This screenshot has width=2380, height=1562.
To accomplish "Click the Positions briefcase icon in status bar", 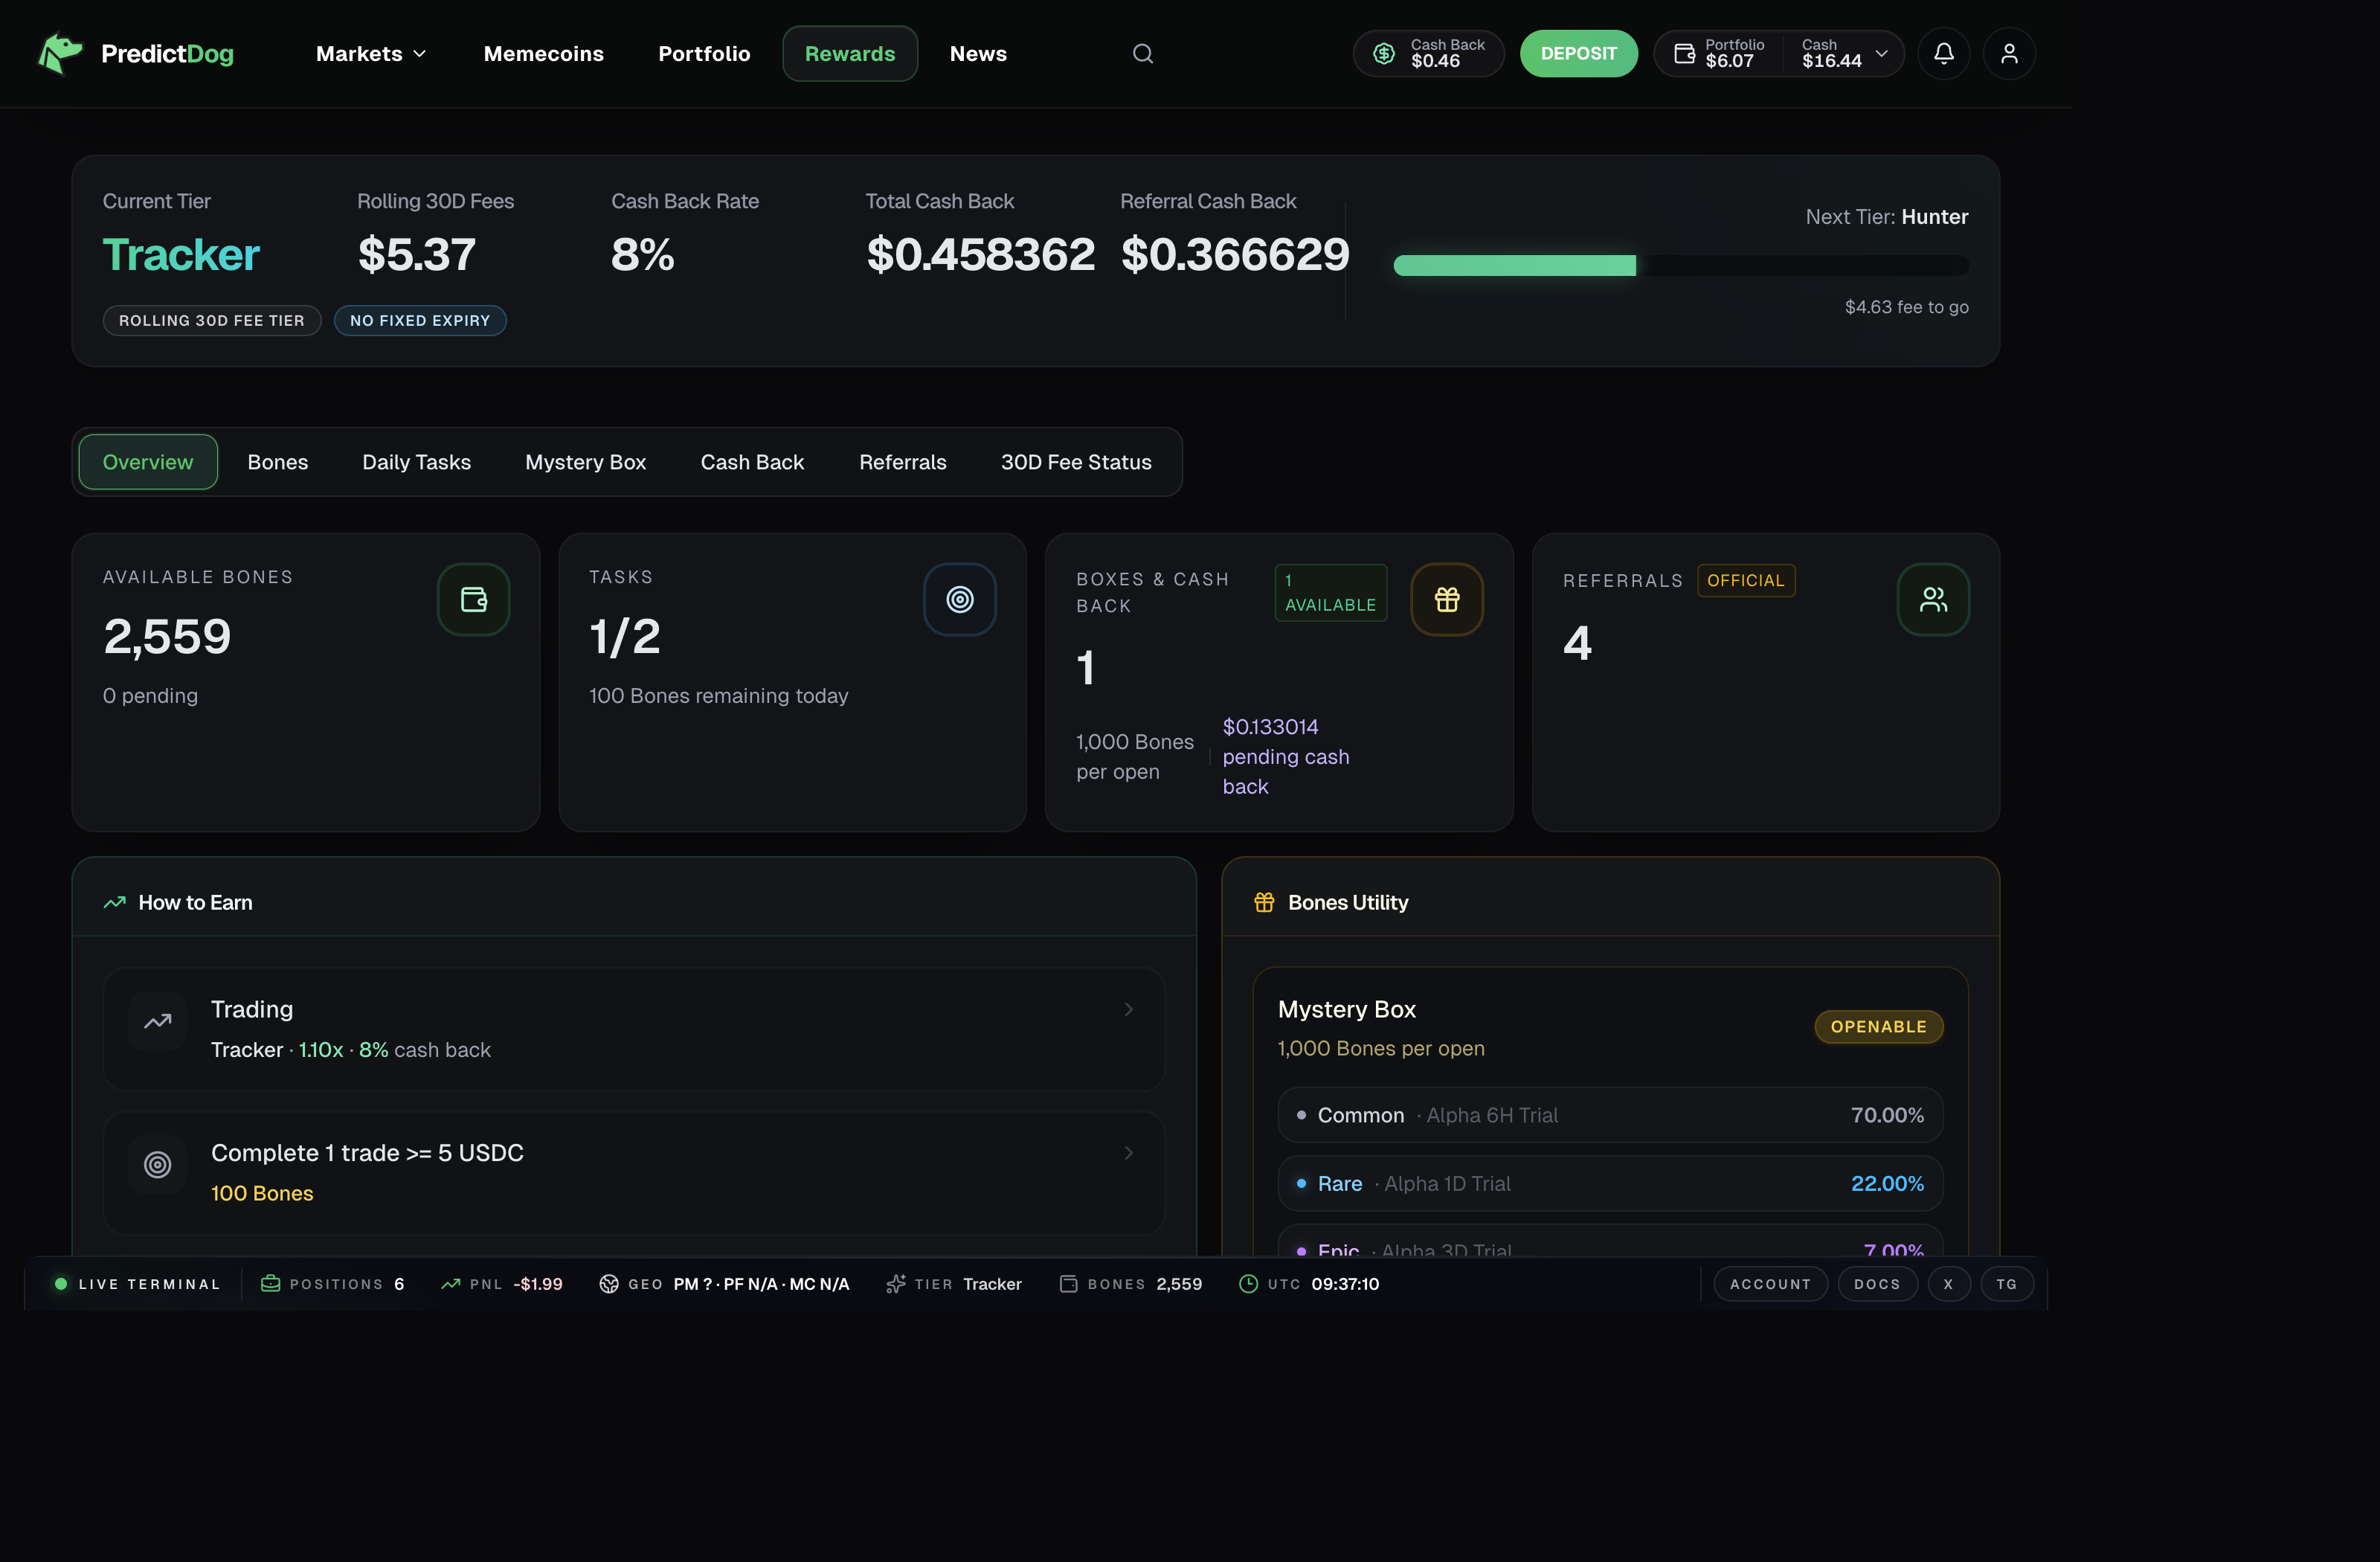I will pos(270,1284).
